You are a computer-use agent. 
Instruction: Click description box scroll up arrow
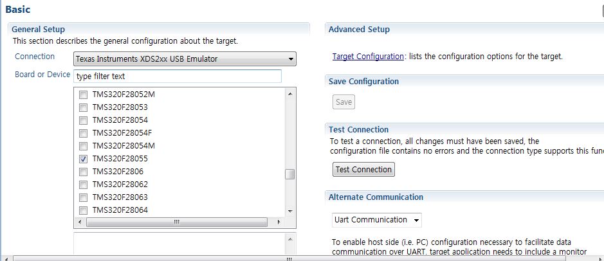290,239
